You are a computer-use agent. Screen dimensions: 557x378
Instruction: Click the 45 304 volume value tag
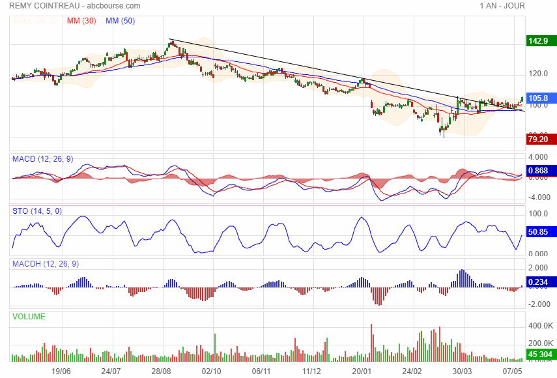click(x=541, y=354)
